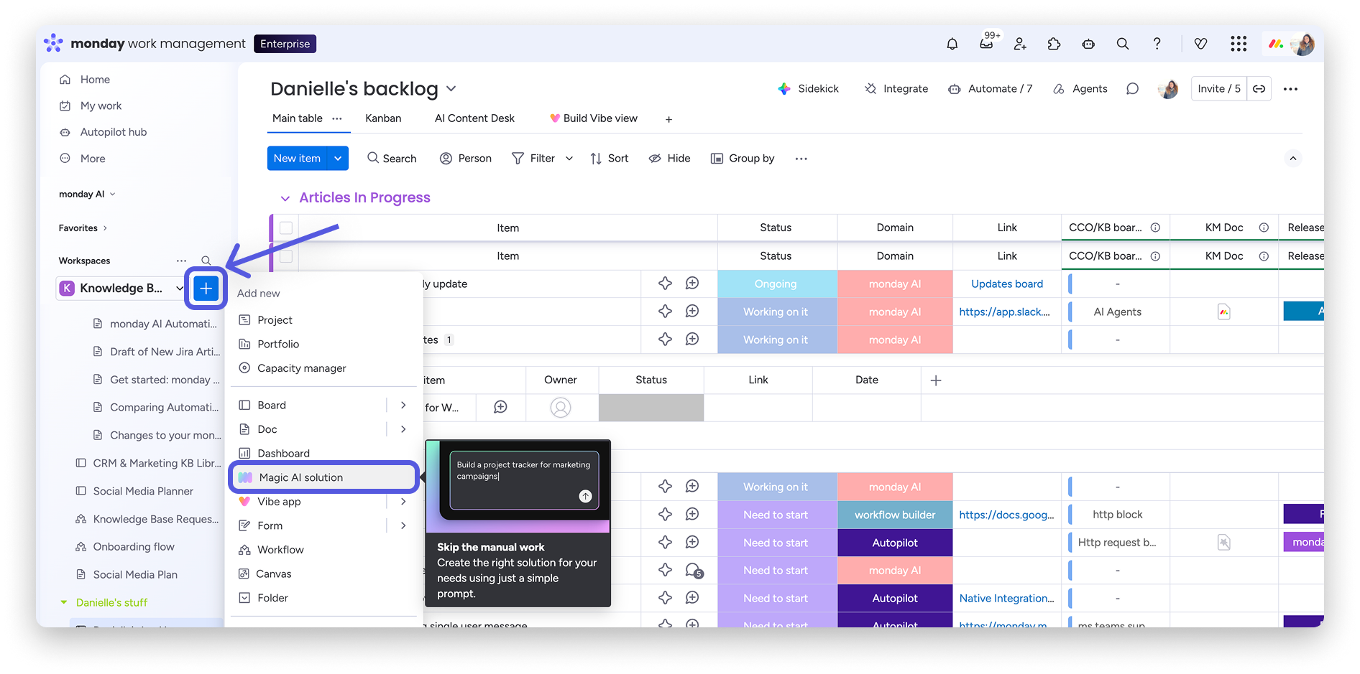The width and height of the screenshot is (1360, 674).
Task: Open the Board submenu arrow in Add new
Action: [x=403, y=406]
